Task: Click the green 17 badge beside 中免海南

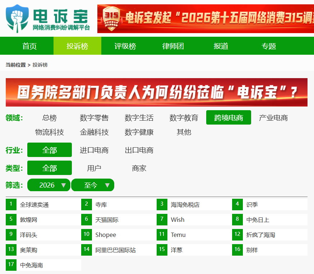Action: (11, 265)
